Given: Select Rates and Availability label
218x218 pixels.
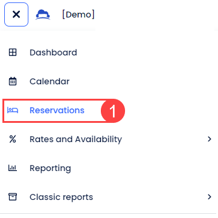Looking at the screenshot, I should (75, 139).
